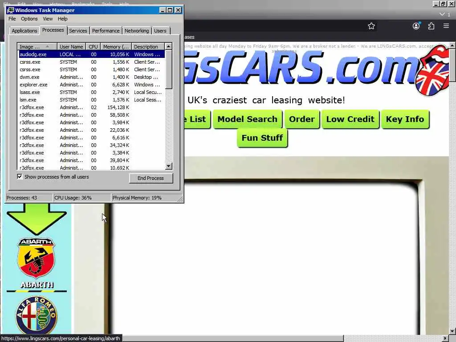
Task: Click the Model Search button
Action: (247, 119)
